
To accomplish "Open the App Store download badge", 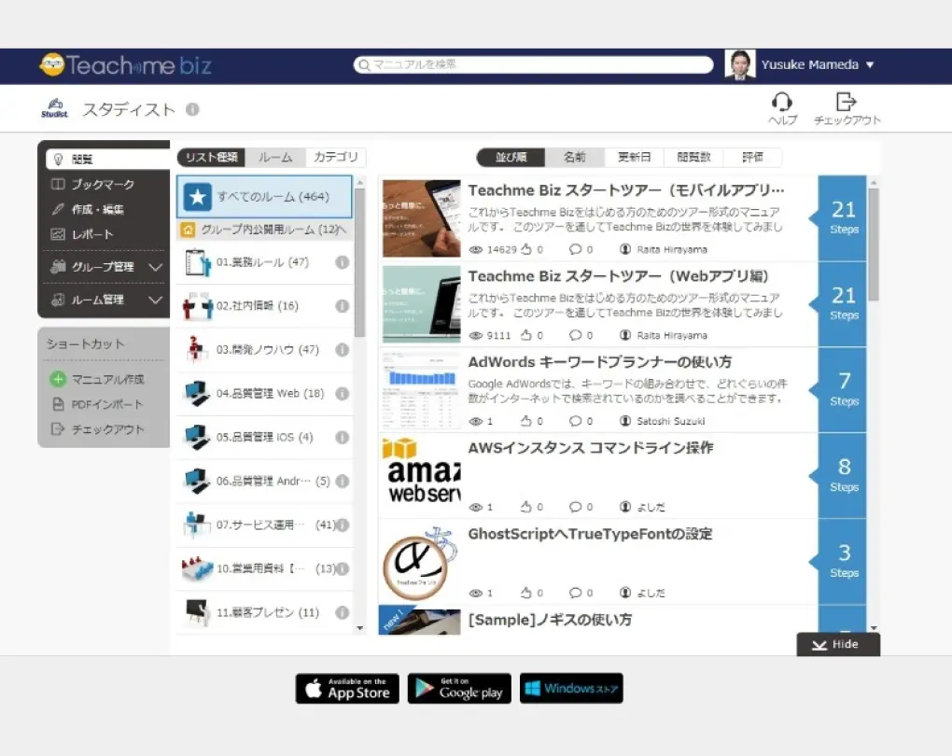I will coord(347,689).
